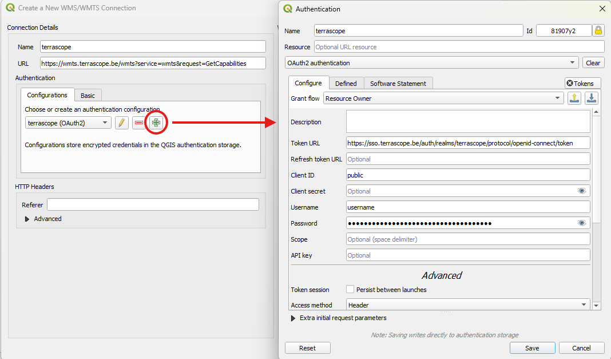This screenshot has width=611, height=359.
Task: Click the Token URL input field
Action: [x=467, y=143]
